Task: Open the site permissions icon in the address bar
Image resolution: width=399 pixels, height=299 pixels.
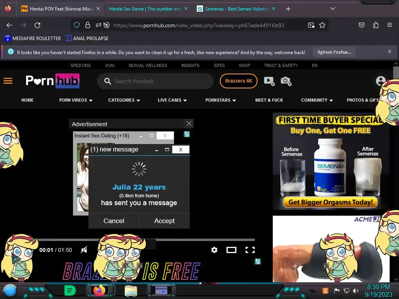Action: [99, 25]
